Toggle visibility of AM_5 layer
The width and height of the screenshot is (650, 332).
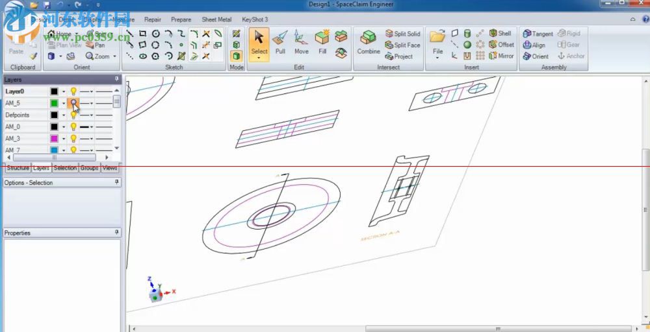tap(73, 103)
